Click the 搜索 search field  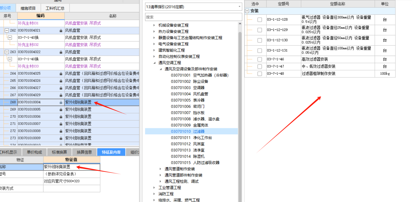(x=193, y=17)
